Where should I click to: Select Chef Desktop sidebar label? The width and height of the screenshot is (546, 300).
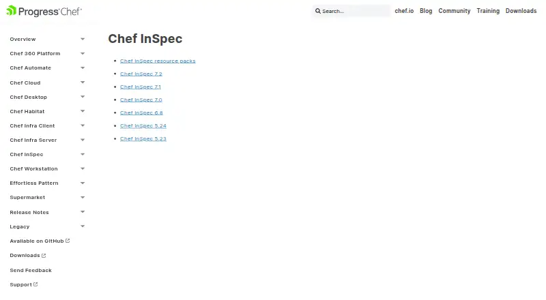coord(28,97)
